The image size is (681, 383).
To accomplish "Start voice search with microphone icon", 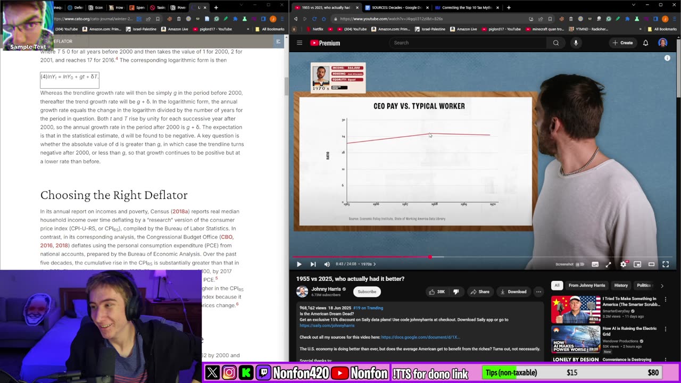I will 576,43.
